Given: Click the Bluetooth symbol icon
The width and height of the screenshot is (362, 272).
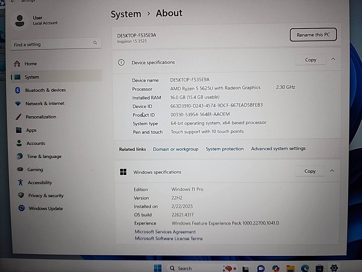Looking at the screenshot, I should pos(18,90).
